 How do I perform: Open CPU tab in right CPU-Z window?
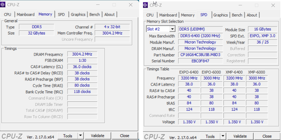[x=150, y=15]
